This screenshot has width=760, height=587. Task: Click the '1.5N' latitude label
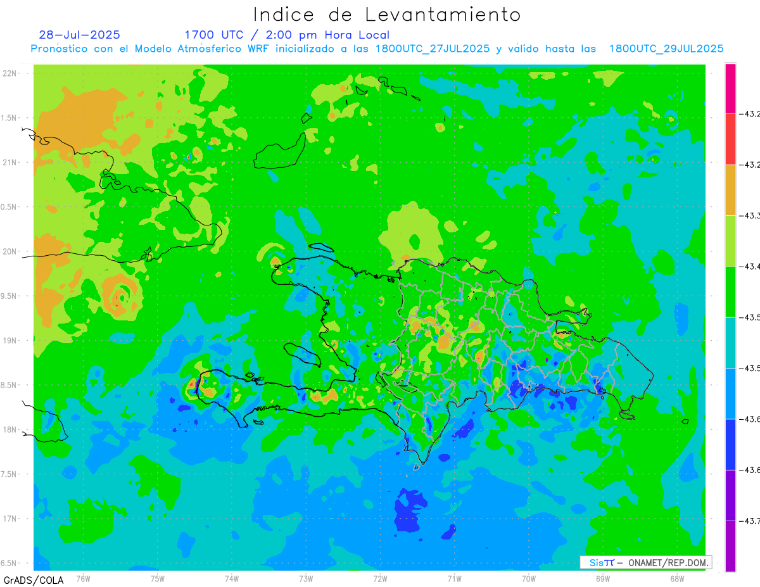click(9, 118)
